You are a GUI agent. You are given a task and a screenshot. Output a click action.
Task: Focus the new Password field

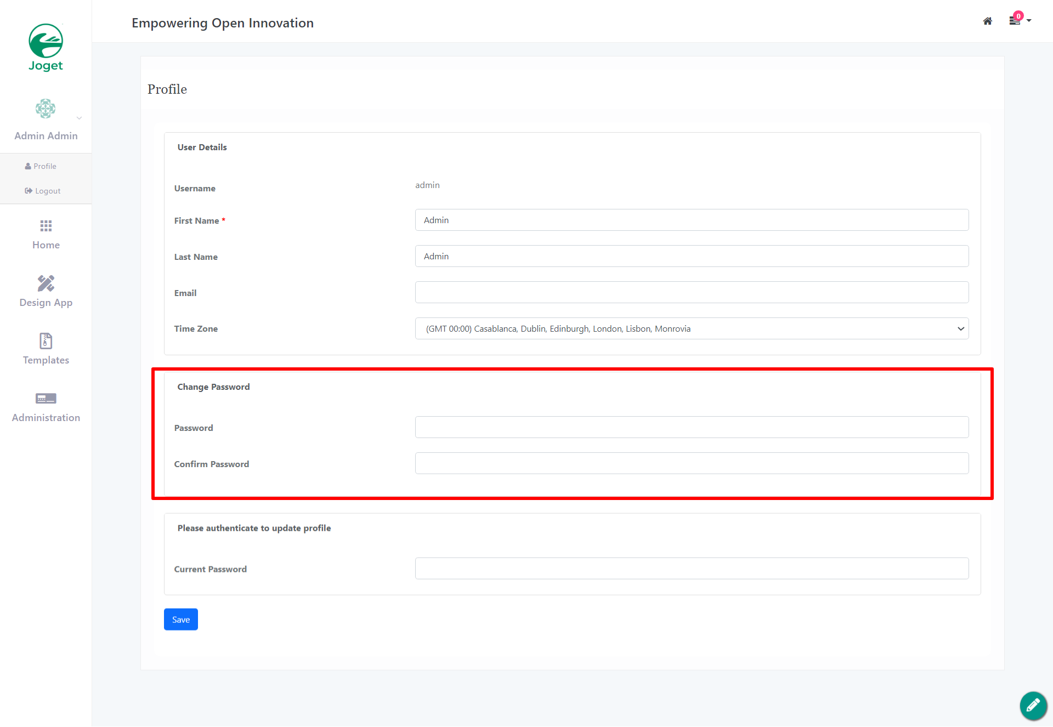(x=692, y=427)
